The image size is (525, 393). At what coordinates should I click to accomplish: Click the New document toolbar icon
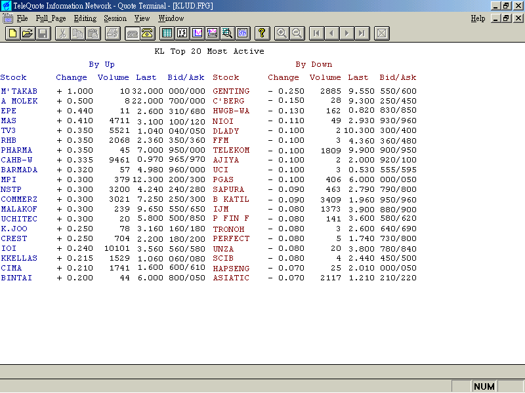pyautogui.click(x=12, y=33)
